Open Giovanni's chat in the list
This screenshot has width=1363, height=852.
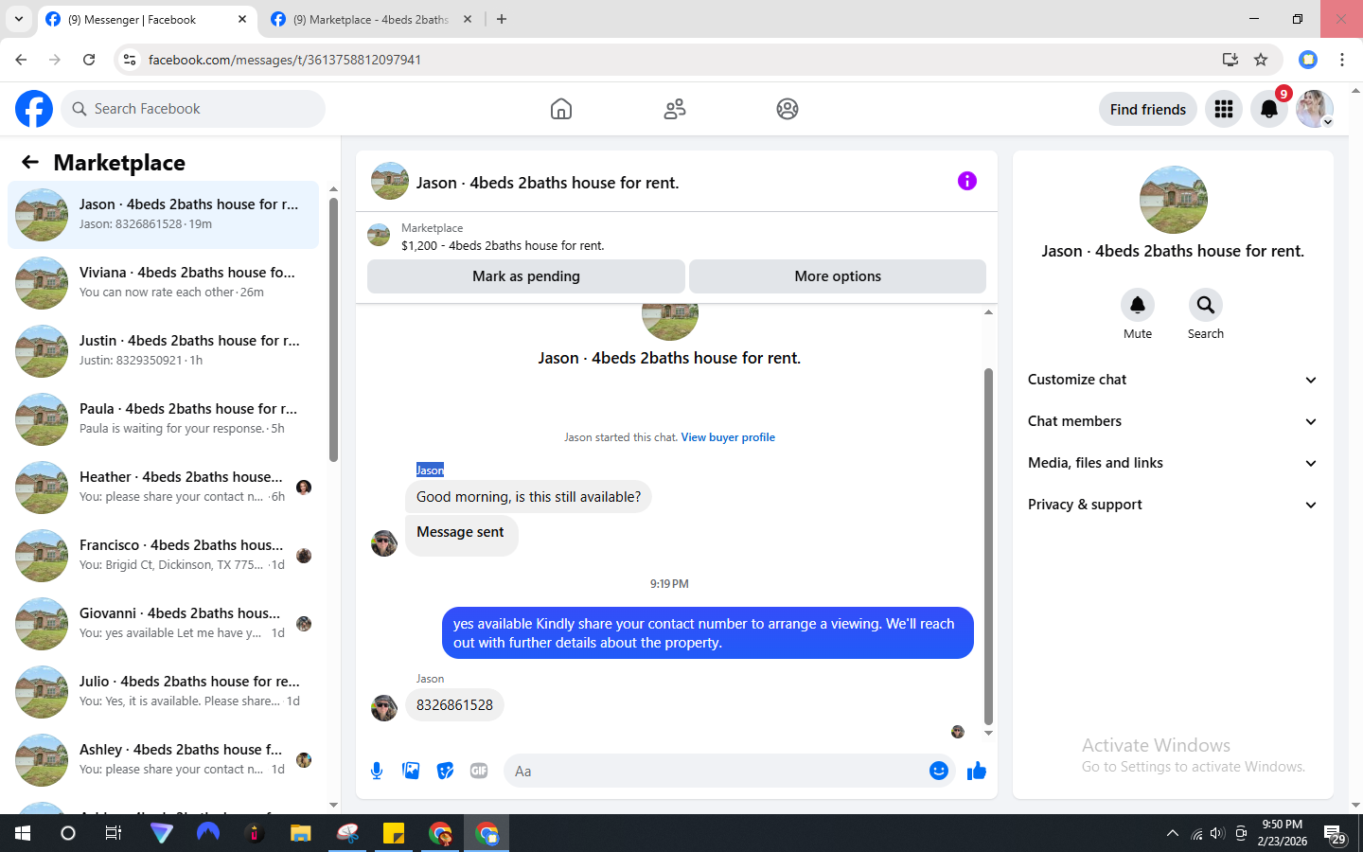click(x=163, y=624)
